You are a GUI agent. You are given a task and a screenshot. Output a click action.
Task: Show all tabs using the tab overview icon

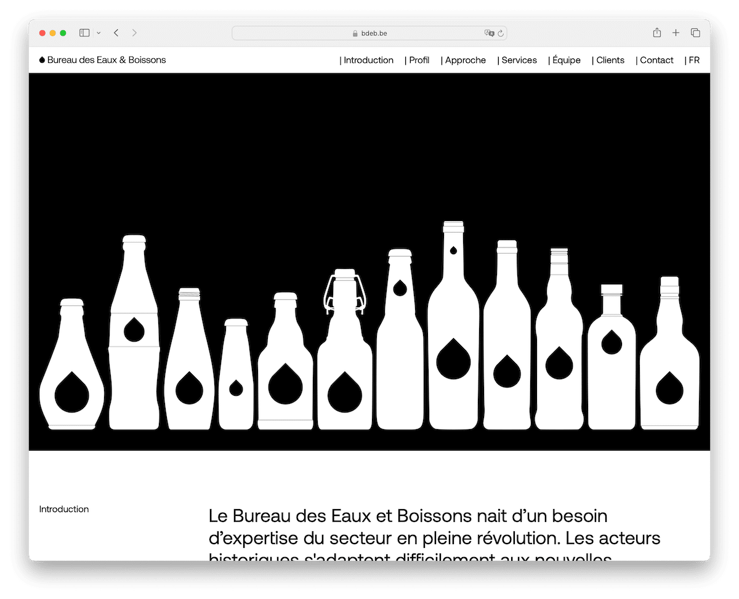tap(695, 33)
